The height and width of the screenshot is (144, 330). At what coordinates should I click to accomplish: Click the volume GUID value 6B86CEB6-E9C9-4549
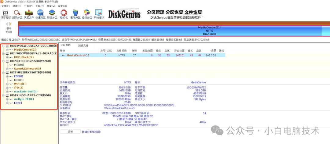click(131, 125)
